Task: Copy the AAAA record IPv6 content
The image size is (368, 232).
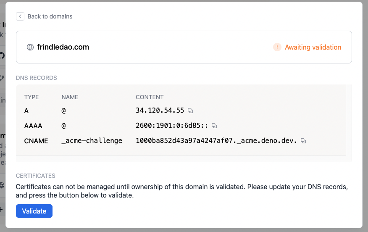Action: point(214,126)
